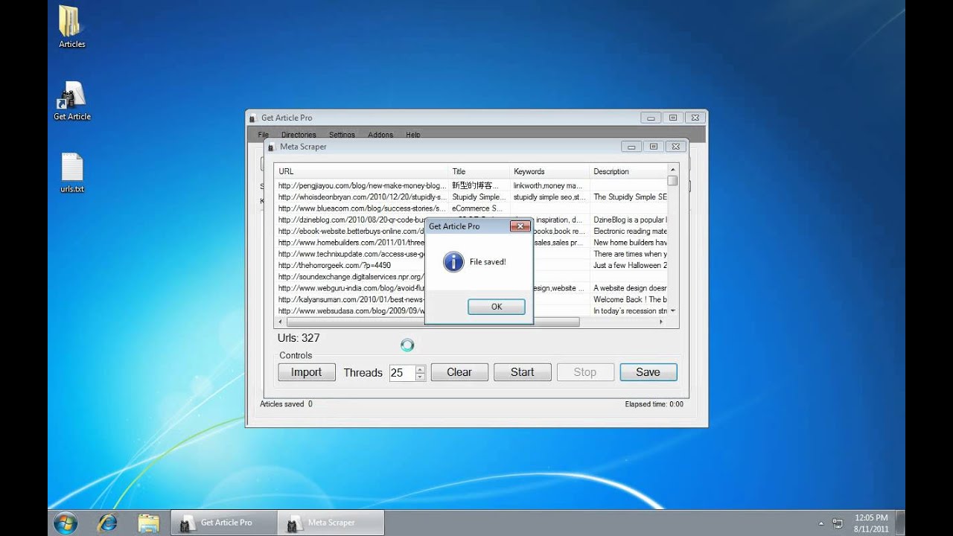Click the 'Just a few Halloween' description cell
The height and width of the screenshot is (536, 953).
pyautogui.click(x=629, y=265)
